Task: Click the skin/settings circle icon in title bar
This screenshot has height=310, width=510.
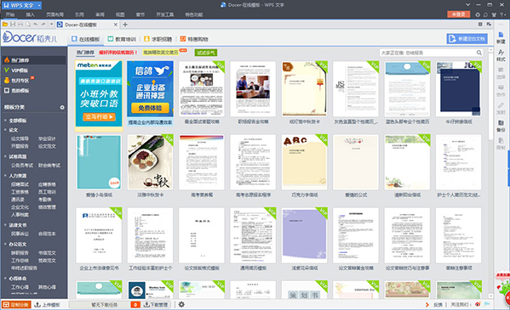Action: [x=478, y=14]
